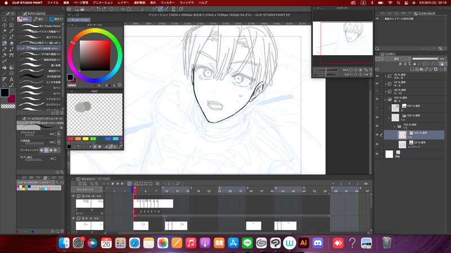Select the 濃い鉛筆 brush

[39, 65]
